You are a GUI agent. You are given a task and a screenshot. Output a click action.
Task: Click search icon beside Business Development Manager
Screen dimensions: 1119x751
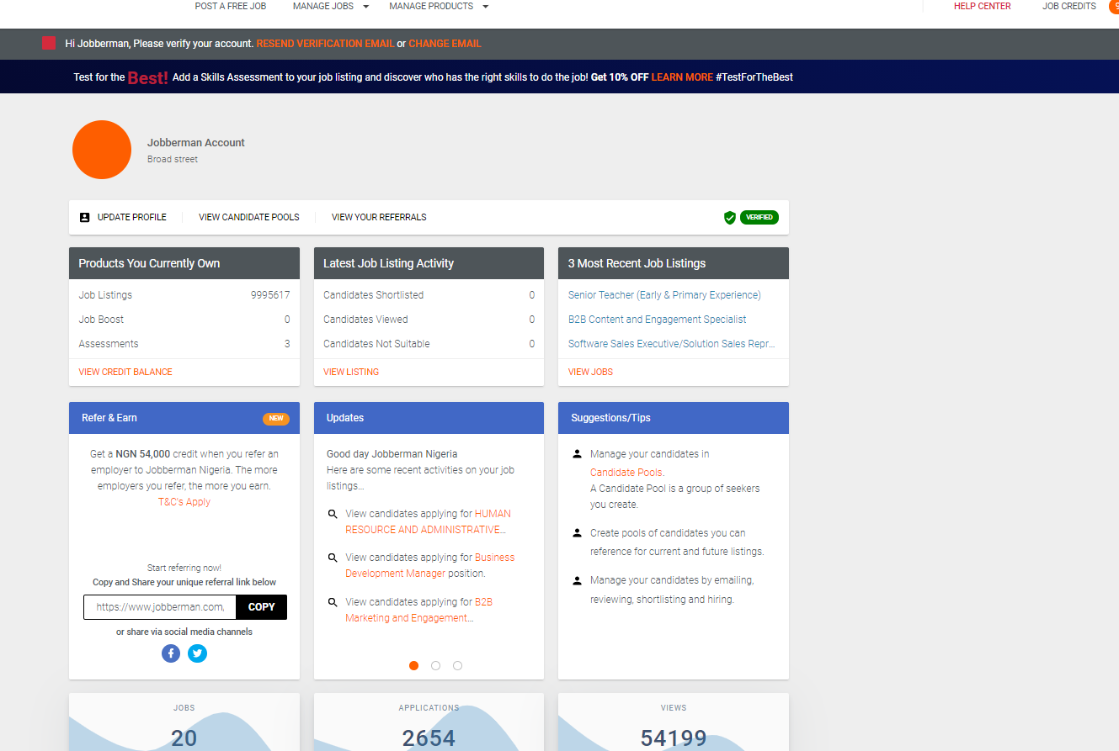[333, 558]
